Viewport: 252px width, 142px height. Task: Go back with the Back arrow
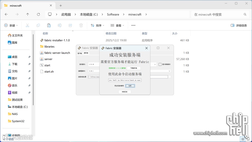point(6,14)
